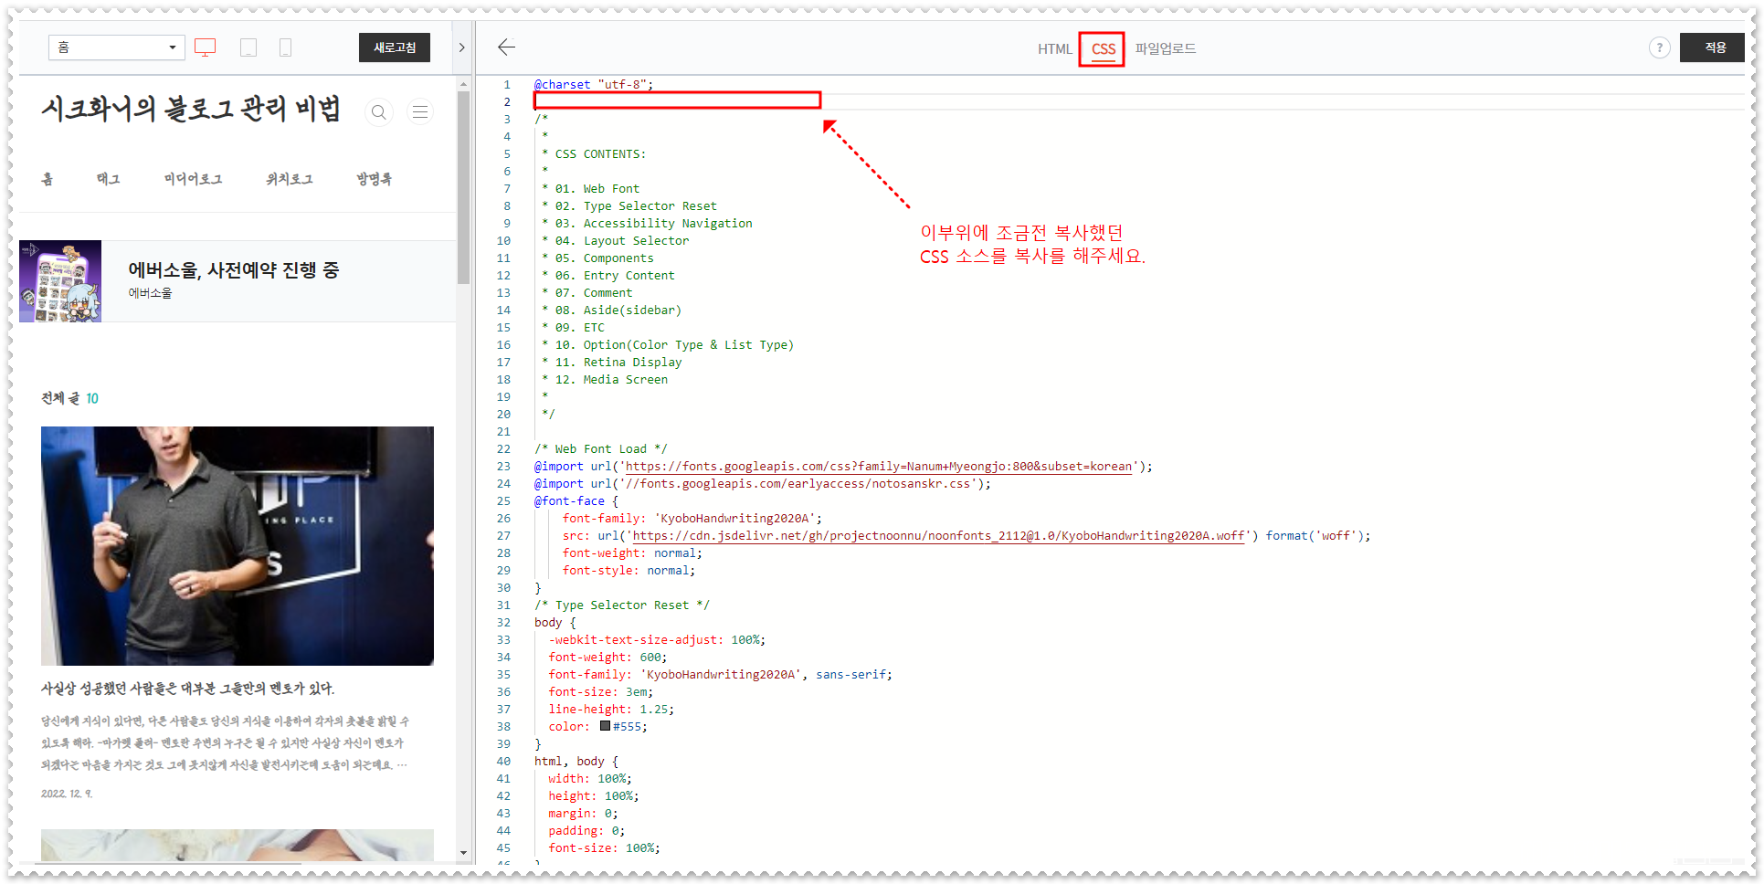Open the 홈 page selector dropdown
This screenshot has width=1764, height=884.
[x=117, y=47]
